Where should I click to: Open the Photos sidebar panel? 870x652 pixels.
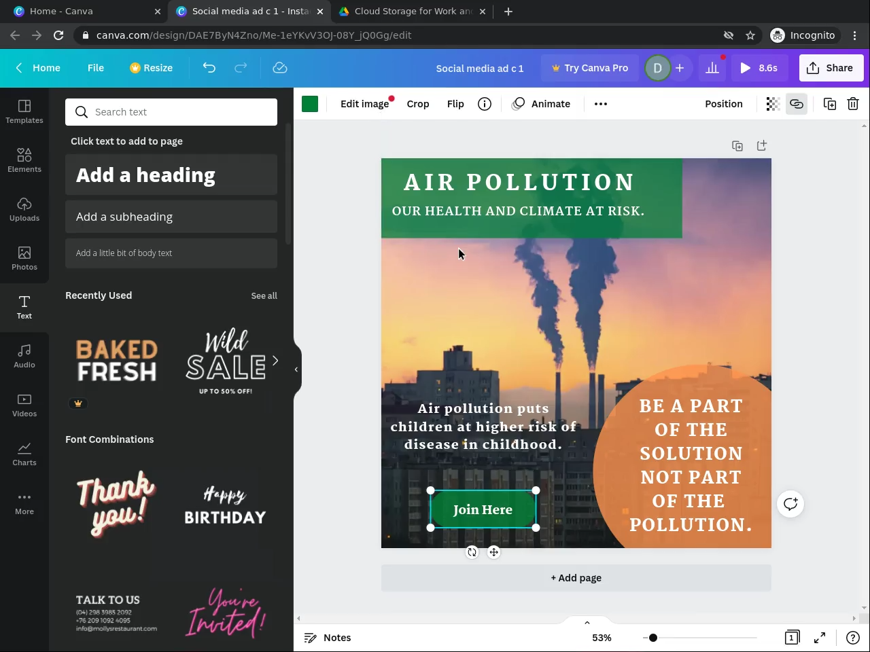pos(24,259)
